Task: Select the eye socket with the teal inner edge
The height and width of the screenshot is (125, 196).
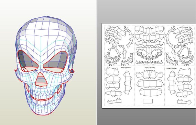Action: pyautogui.click(x=28, y=59)
